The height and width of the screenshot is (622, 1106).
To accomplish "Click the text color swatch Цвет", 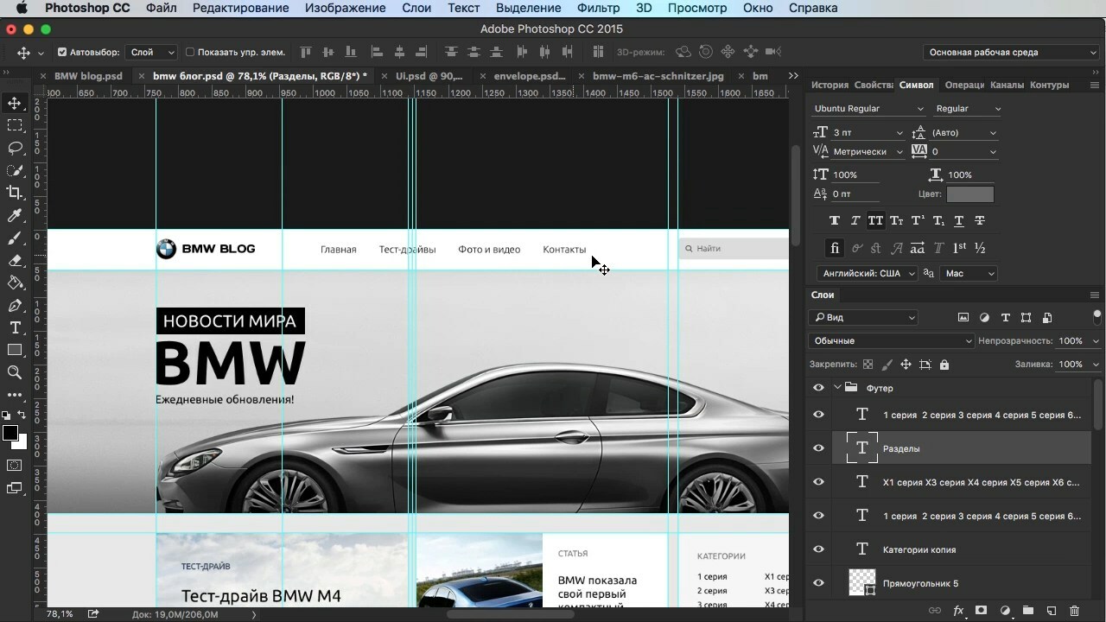I will tap(970, 194).
